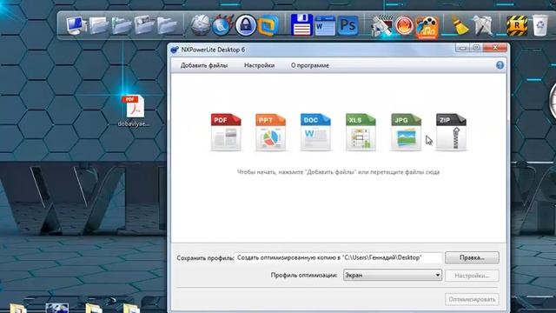Click the NXPowerLite title bar app icon

coord(175,50)
